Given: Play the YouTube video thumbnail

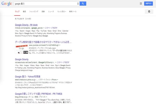Looking at the screenshot, I should click(22, 49).
